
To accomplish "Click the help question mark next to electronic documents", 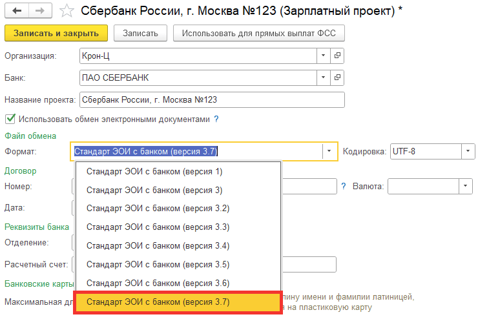I will [216, 119].
